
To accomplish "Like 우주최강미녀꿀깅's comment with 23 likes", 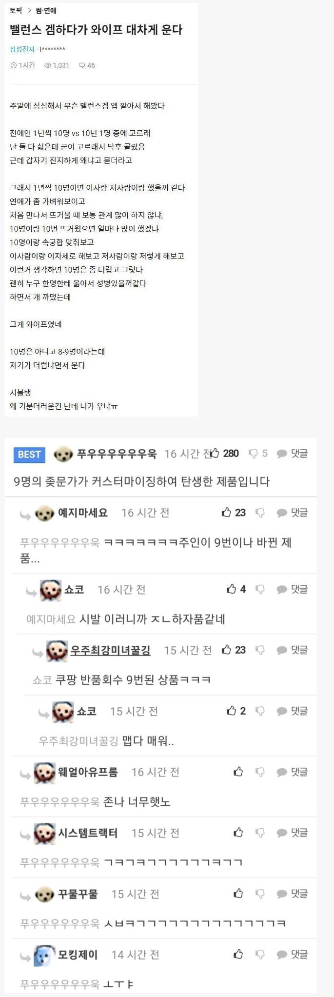I will (226, 650).
